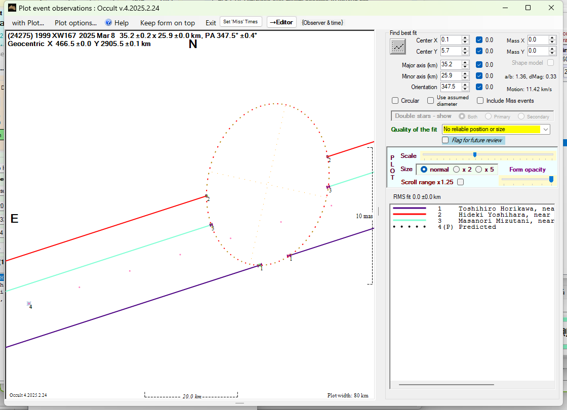This screenshot has height=410, width=567.
Task: Decrease Orientation value with spinner down arrow
Action: point(465,89)
